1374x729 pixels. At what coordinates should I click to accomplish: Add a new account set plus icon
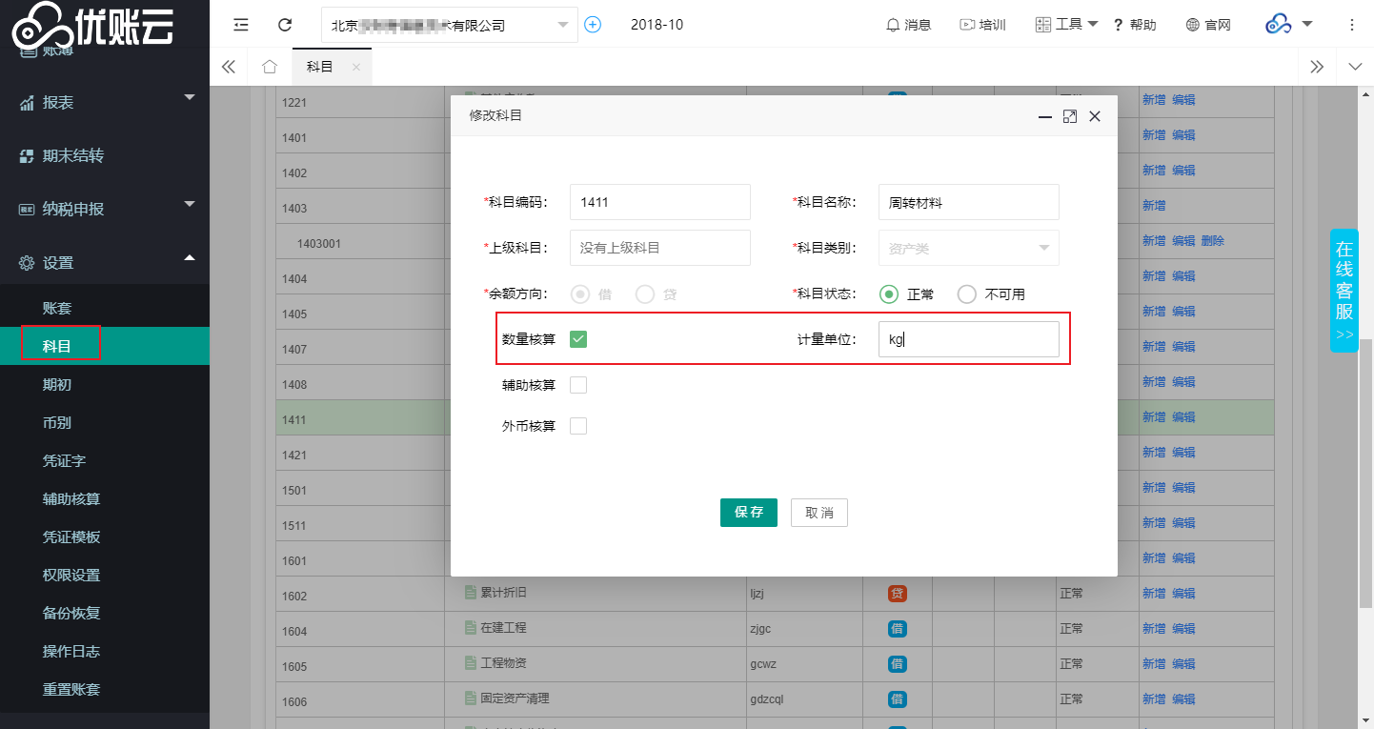click(593, 25)
